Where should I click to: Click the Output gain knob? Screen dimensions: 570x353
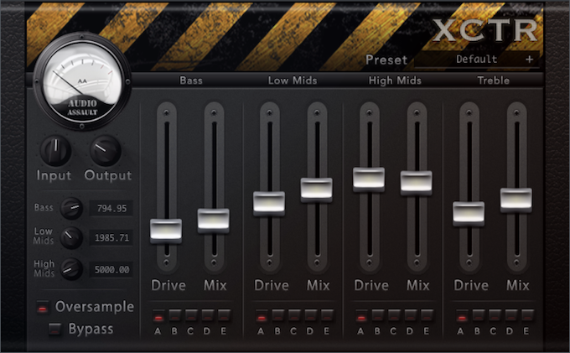(x=106, y=151)
